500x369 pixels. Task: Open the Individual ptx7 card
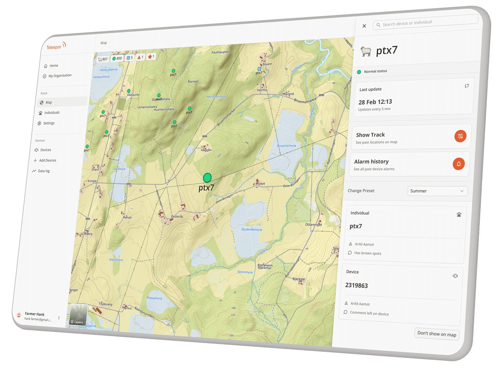tap(405, 235)
